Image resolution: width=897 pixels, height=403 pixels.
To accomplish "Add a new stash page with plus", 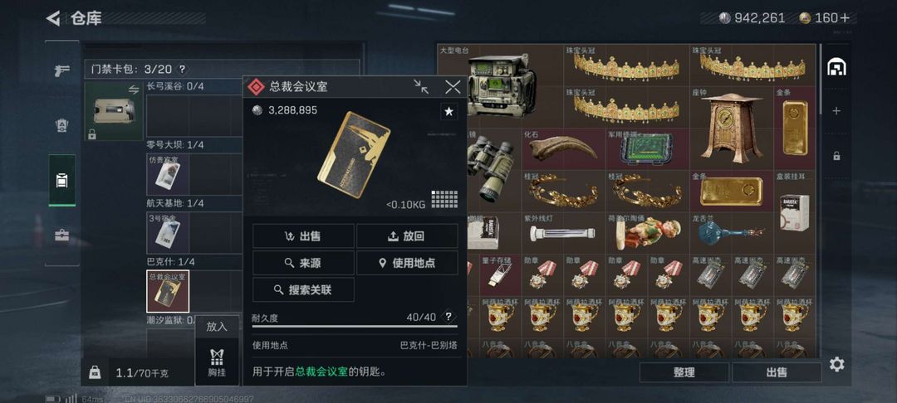I will [836, 111].
